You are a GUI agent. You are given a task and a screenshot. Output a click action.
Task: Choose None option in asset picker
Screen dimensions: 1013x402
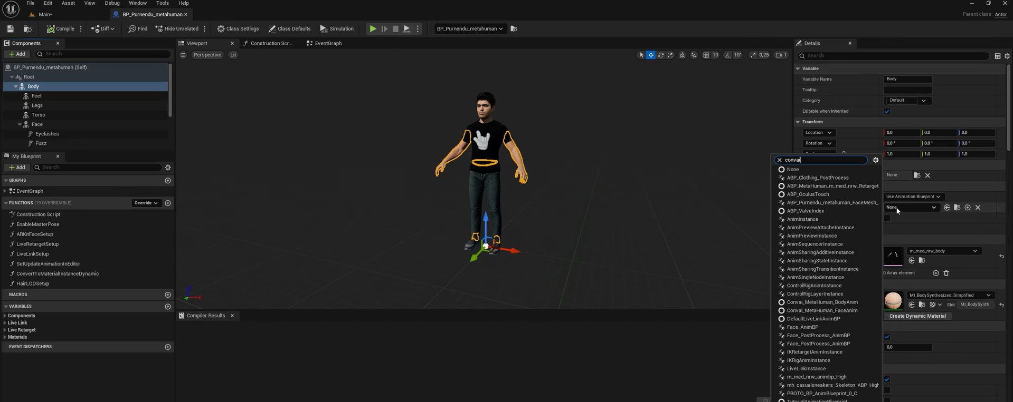[792, 170]
